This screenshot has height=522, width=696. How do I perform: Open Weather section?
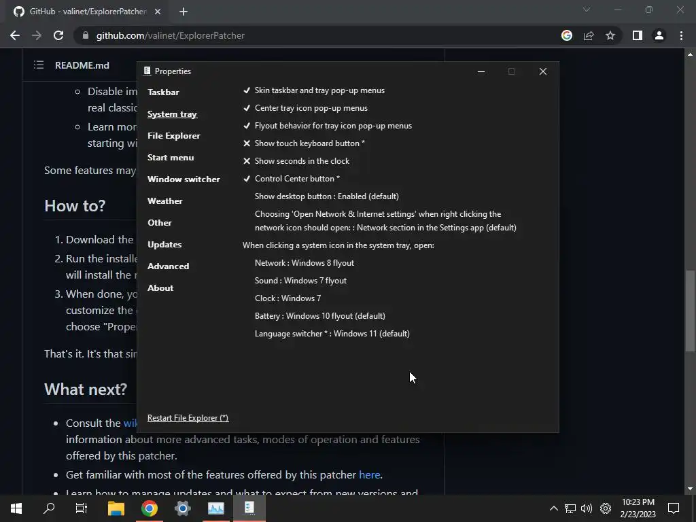point(165,201)
